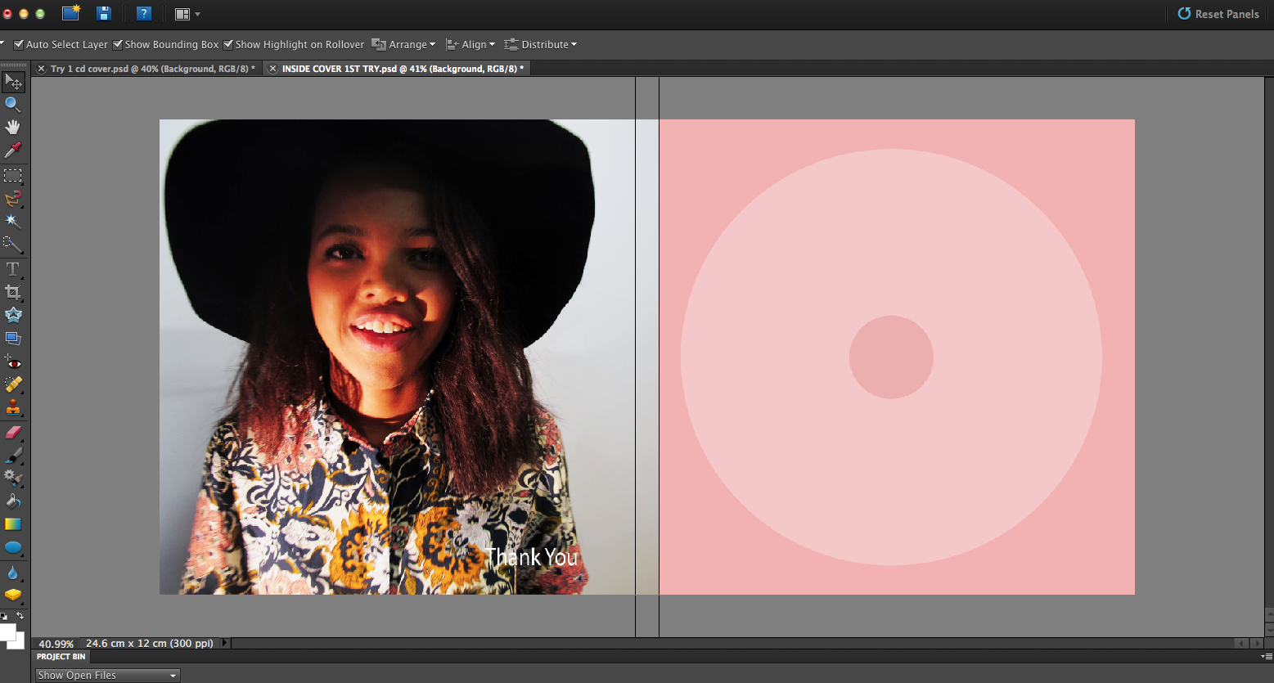Image resolution: width=1274 pixels, height=683 pixels.
Task: Select the Paint Bucket tool
Action: (13, 501)
